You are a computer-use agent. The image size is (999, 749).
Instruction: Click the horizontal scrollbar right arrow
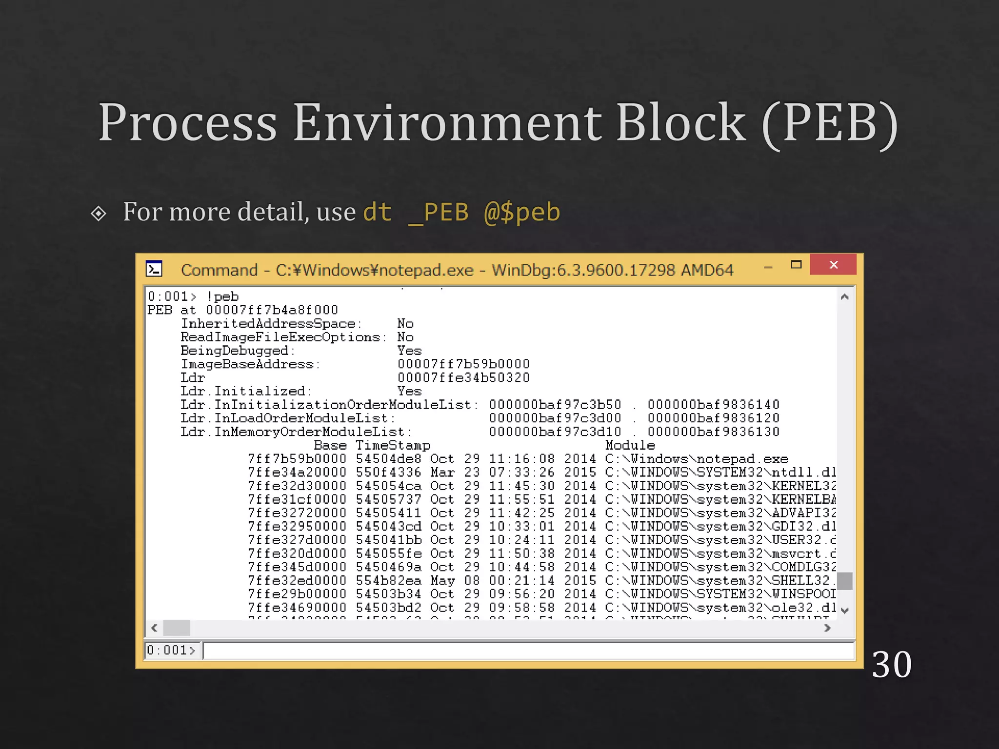click(x=827, y=628)
